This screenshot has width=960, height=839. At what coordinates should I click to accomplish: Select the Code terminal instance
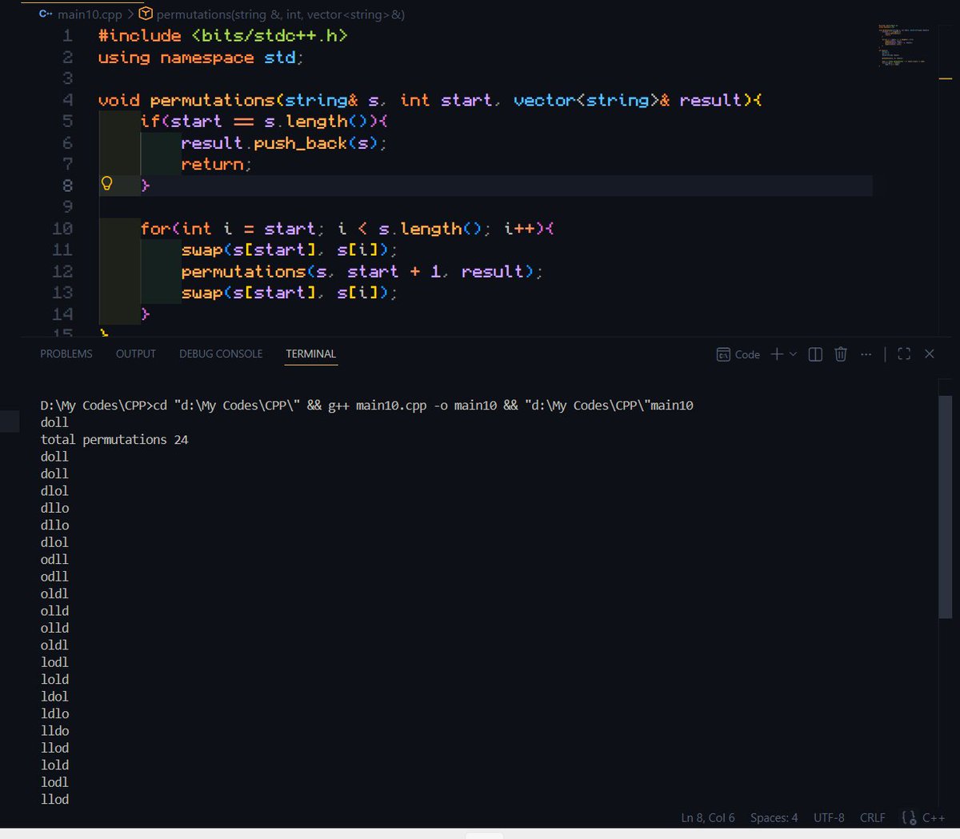point(738,354)
